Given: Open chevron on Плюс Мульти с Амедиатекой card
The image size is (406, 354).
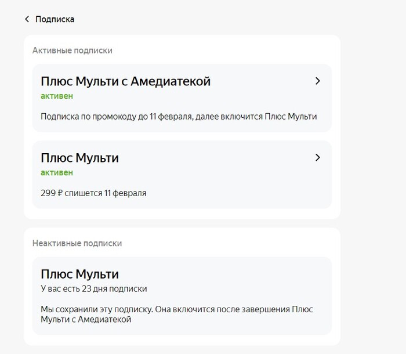Looking at the screenshot, I should (x=317, y=81).
